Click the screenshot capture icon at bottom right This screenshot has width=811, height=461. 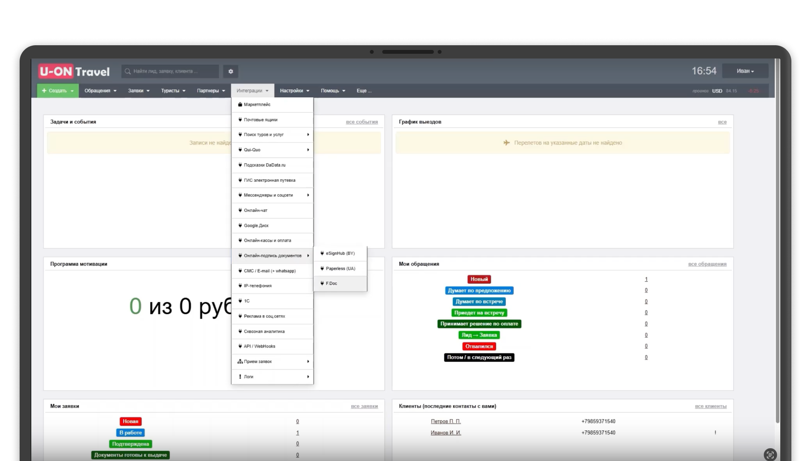[x=770, y=455]
